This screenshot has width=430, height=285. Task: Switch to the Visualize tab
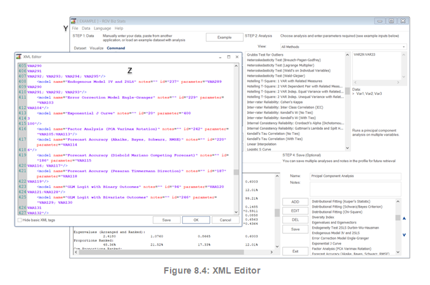click(x=96, y=48)
